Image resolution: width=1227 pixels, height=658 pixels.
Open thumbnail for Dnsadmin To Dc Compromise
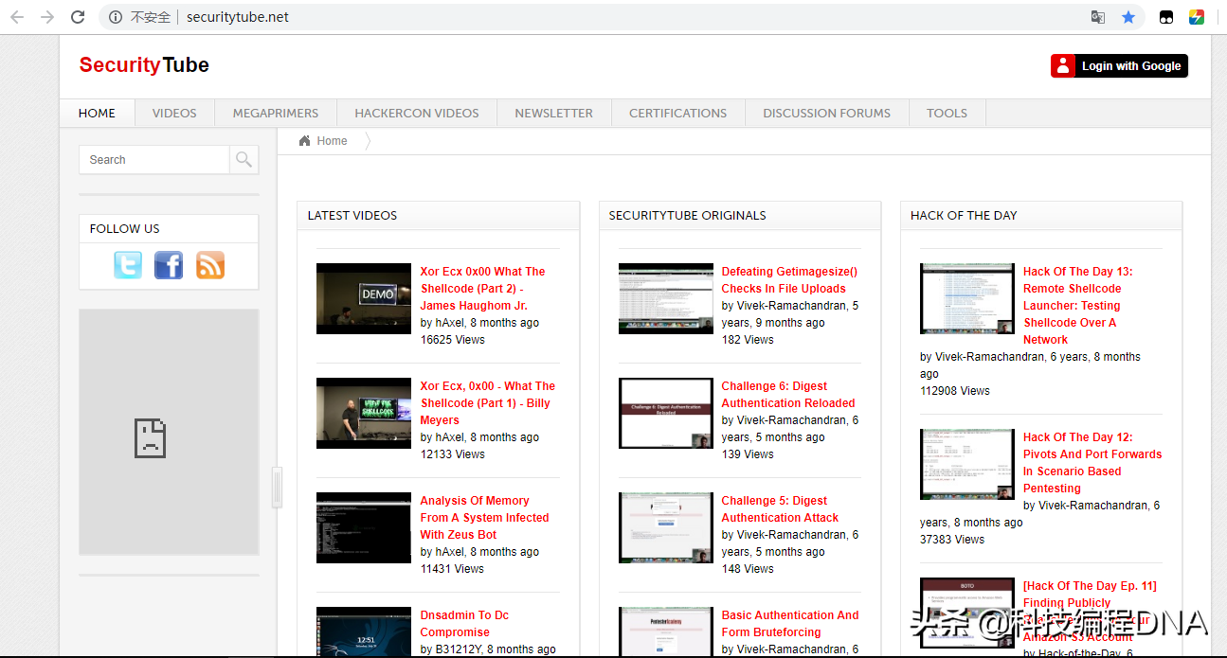pos(364,631)
